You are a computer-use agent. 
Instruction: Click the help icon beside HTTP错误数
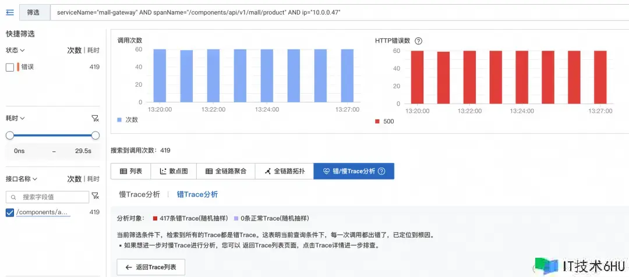tap(418, 41)
